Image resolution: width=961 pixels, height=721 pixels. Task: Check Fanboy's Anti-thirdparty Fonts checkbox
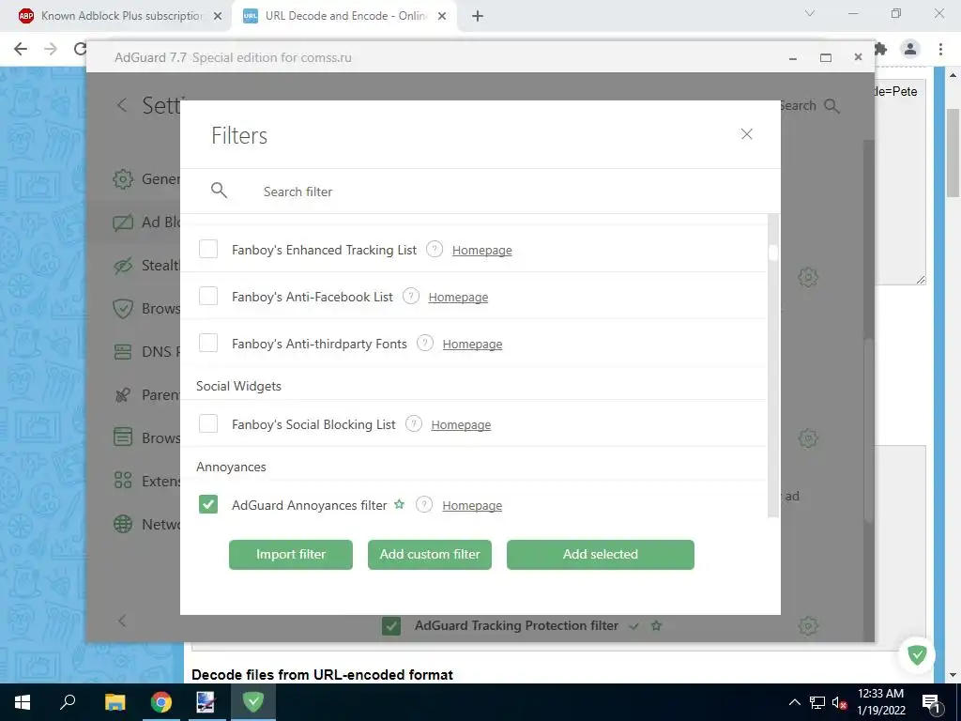[208, 343]
